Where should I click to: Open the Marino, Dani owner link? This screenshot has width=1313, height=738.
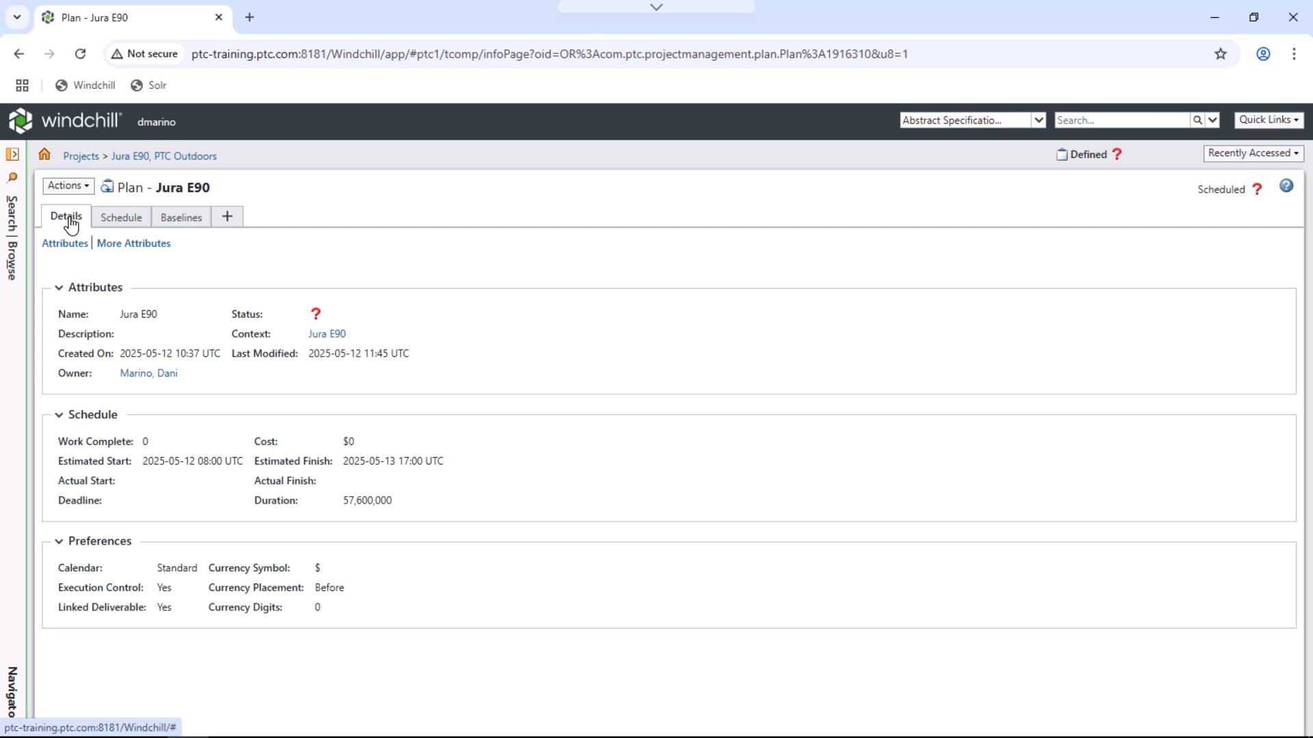coord(148,373)
